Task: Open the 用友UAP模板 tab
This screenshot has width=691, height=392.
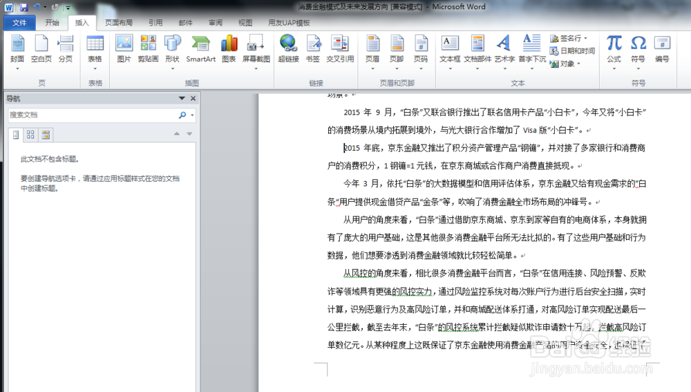Action: [289, 23]
